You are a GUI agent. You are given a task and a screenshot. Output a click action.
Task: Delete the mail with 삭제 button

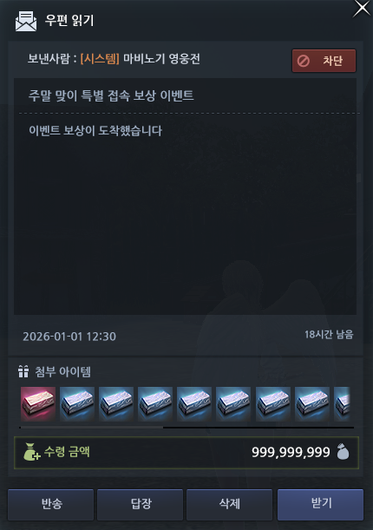coord(229,504)
